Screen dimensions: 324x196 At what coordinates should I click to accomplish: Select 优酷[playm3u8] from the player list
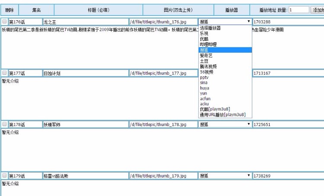pos(225,109)
